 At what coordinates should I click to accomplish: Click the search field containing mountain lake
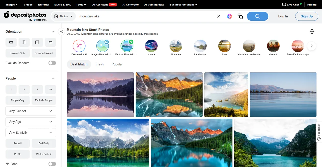coord(146,16)
